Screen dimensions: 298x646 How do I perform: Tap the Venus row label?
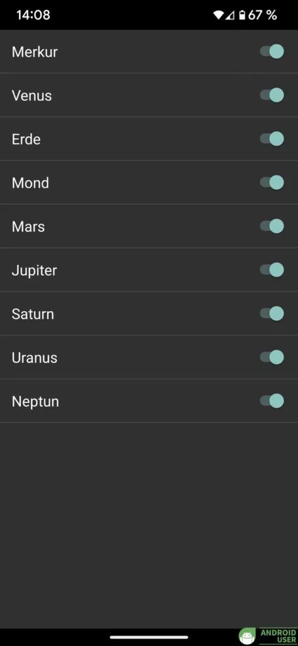point(32,96)
